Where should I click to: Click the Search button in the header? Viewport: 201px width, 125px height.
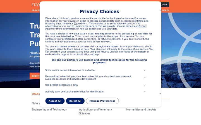[x=165, y=5]
